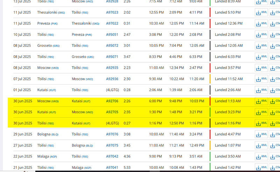The height and width of the screenshot is (172, 280).
Task: Download KML for flight A97041
Action: tap(261, 168)
